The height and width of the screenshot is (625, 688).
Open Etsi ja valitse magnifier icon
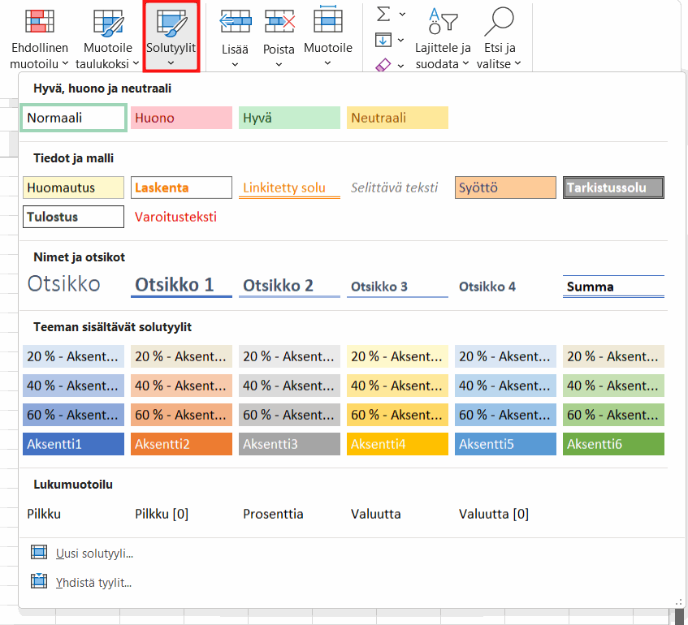pyautogui.click(x=499, y=21)
